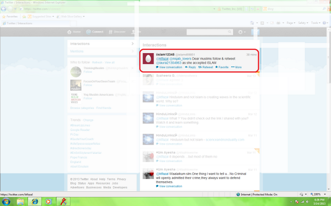
Task: Retweet iislam12345's tweet
Action: click(x=206, y=67)
